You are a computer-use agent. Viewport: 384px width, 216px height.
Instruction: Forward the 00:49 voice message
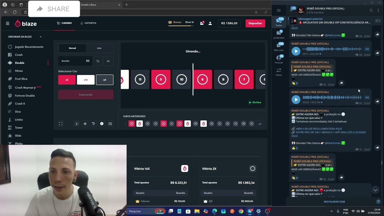(377, 101)
